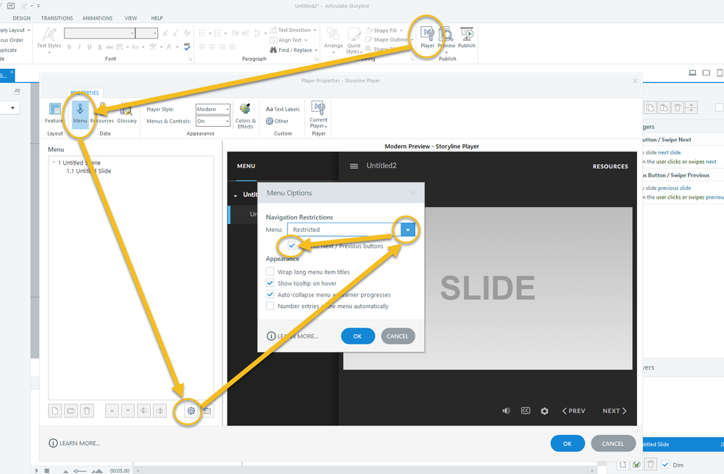724x474 pixels.
Task: Enable Number entries in the menu automatically
Action: pos(270,306)
